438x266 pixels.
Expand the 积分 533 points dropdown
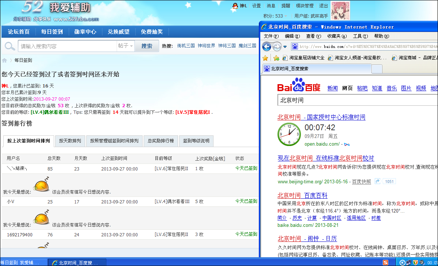pos(286,16)
